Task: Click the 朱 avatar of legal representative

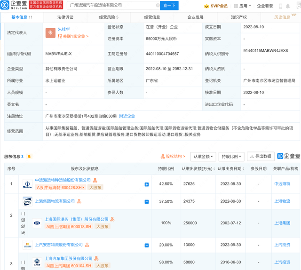Action: 50,32
